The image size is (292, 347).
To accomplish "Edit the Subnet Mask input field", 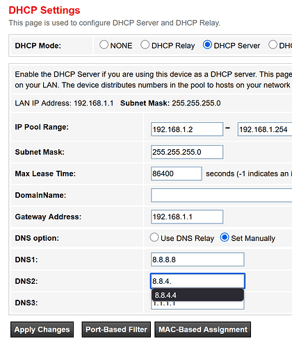I will (x=187, y=152).
